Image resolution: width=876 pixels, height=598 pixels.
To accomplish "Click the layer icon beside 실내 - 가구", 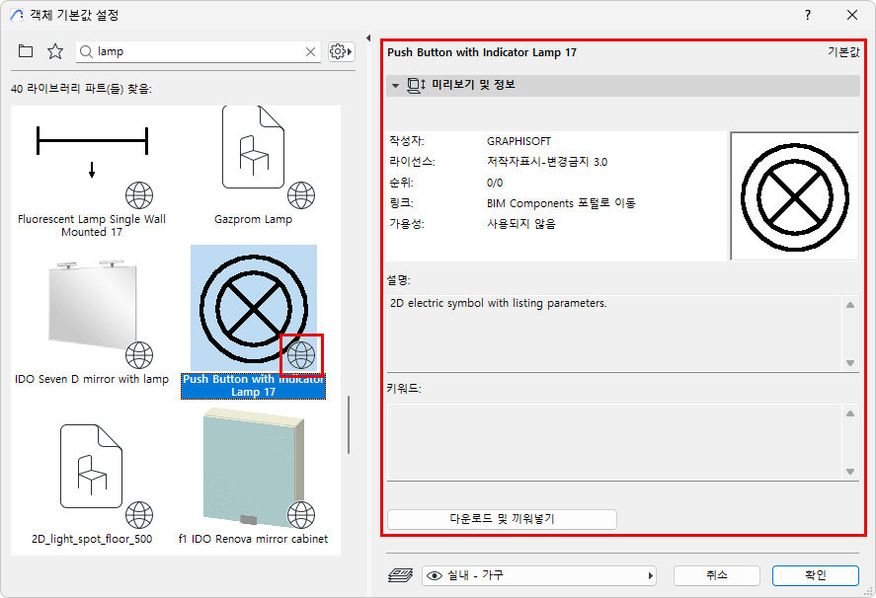I will pyautogui.click(x=400, y=575).
